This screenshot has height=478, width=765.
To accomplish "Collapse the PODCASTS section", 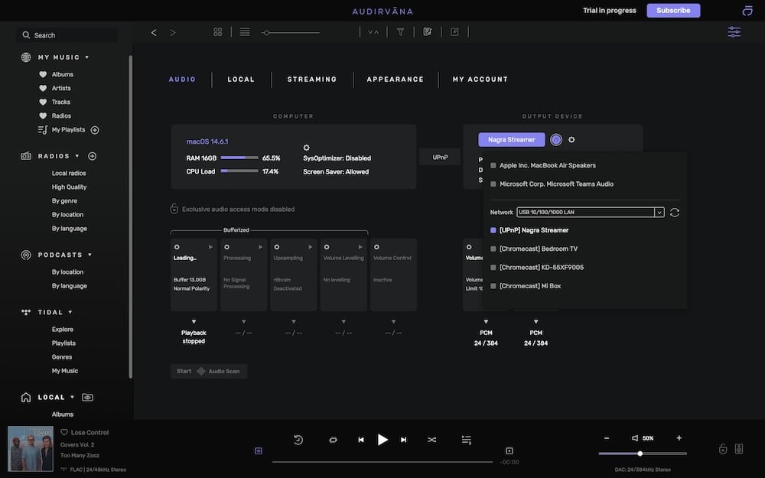I will pos(90,255).
